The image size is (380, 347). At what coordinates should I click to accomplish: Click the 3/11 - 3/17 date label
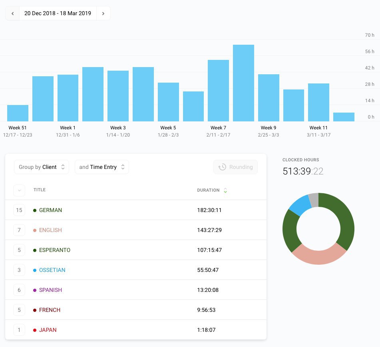coord(319,135)
